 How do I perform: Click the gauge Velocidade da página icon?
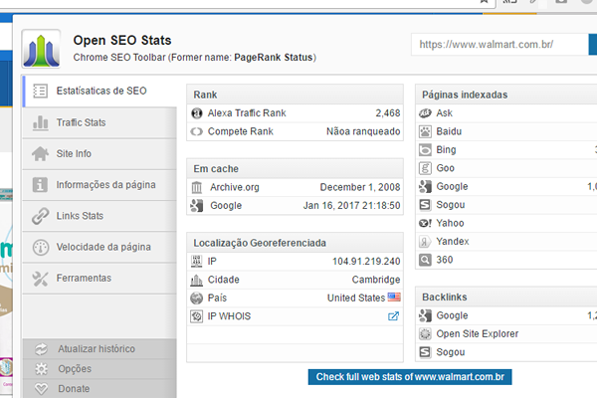coord(41,247)
